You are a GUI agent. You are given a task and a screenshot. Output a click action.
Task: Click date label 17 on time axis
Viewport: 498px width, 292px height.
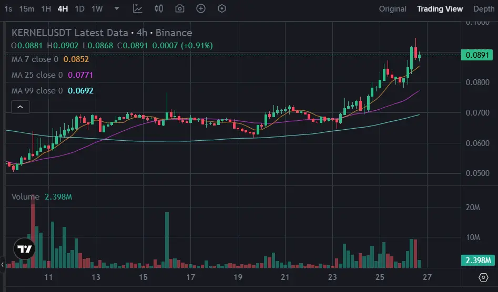[190, 277]
